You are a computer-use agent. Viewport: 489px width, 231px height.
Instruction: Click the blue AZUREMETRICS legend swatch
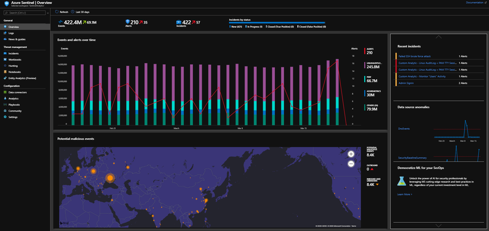(364, 94)
